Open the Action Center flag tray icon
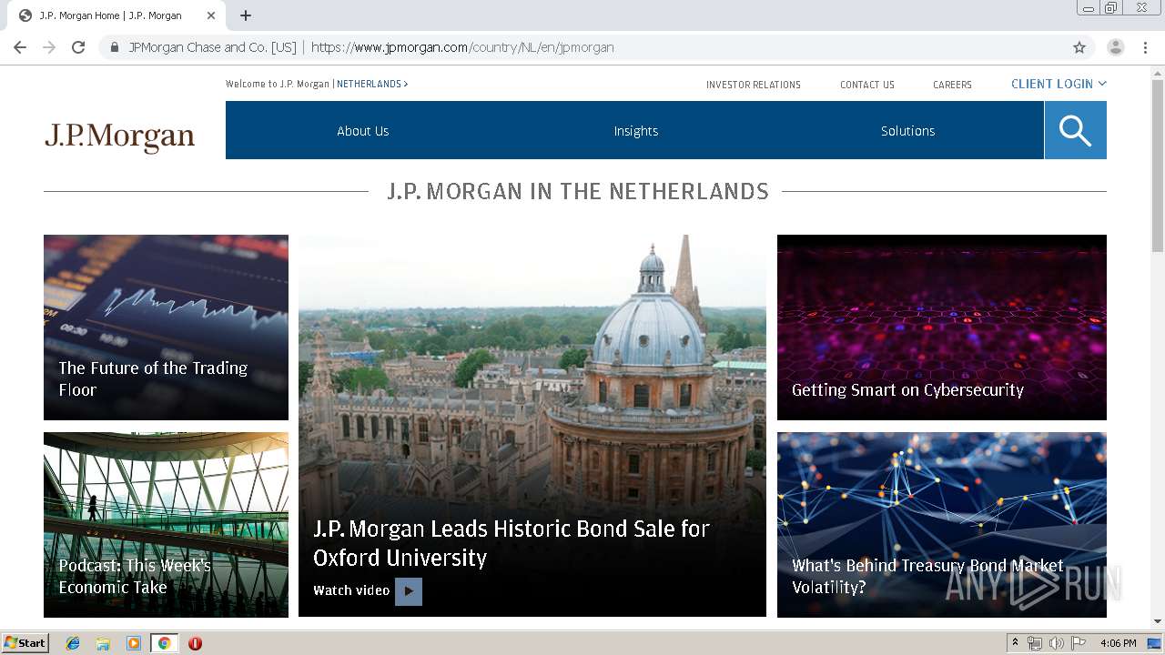1165x655 pixels. tap(1079, 643)
